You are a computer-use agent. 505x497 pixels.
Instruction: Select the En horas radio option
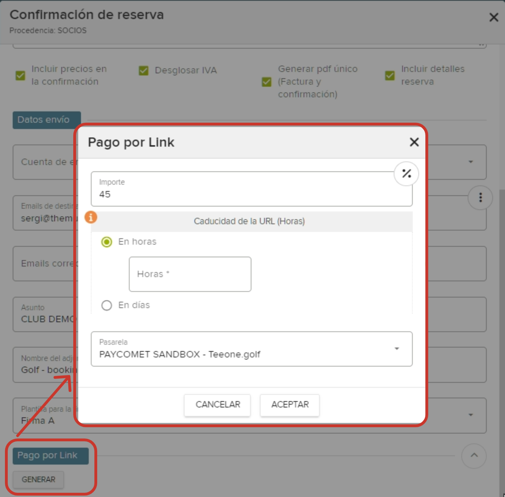[107, 242]
